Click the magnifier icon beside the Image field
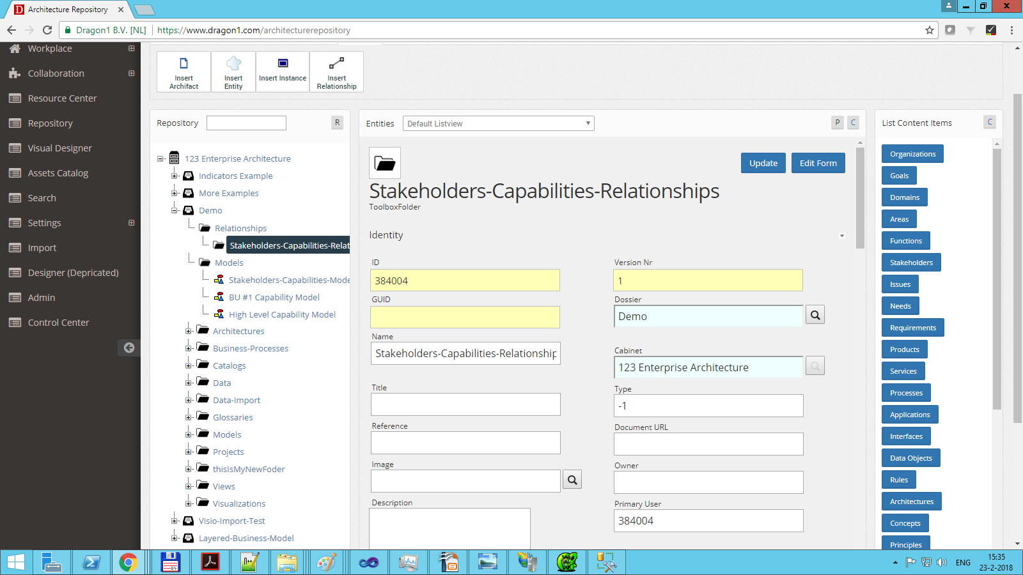The height and width of the screenshot is (575, 1023). pyautogui.click(x=572, y=480)
